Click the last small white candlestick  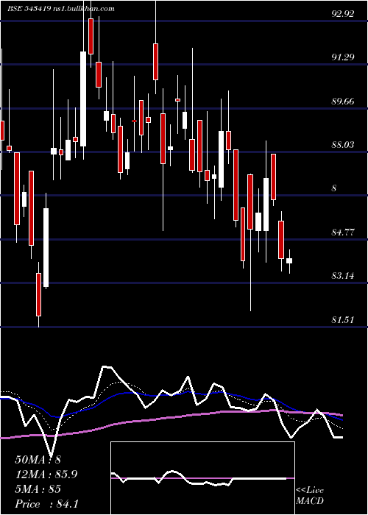tap(289, 260)
